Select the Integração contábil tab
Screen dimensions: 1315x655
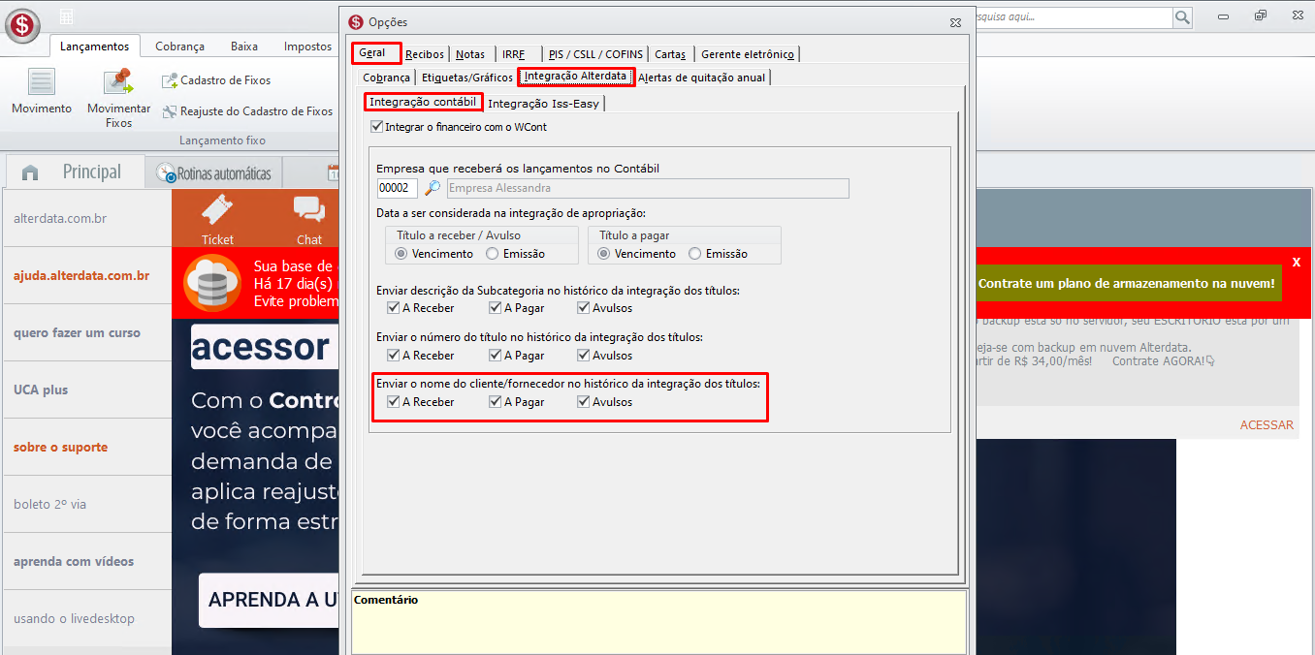(423, 102)
